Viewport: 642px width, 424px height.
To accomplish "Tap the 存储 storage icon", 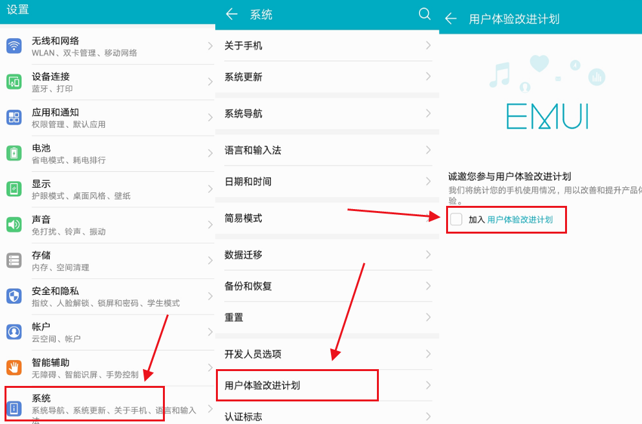I will [14, 261].
